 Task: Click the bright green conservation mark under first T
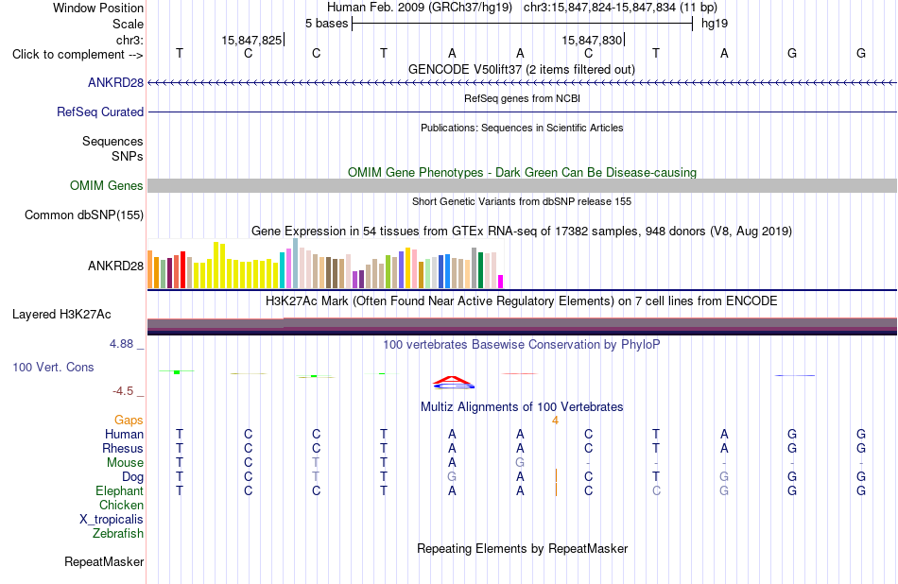click(177, 372)
